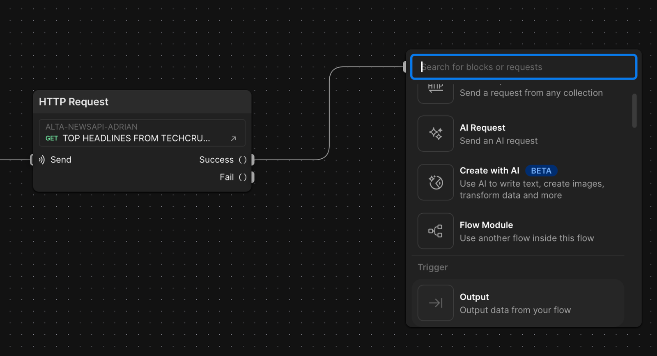
Task: Click the Output arrow icon
Action: [435, 303]
